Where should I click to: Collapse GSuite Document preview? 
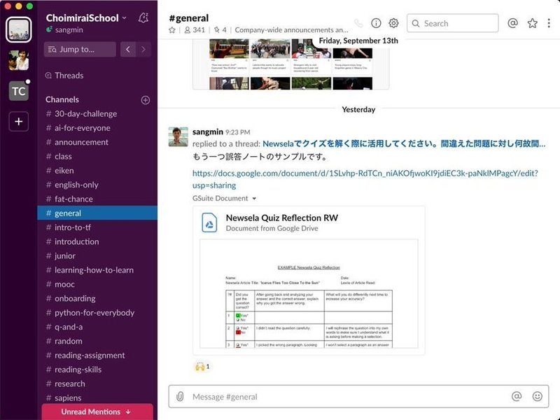tap(254, 199)
